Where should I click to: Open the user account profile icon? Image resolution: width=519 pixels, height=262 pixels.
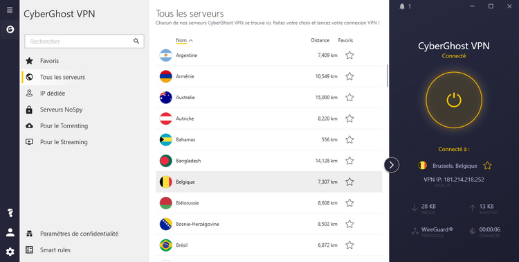click(x=10, y=232)
